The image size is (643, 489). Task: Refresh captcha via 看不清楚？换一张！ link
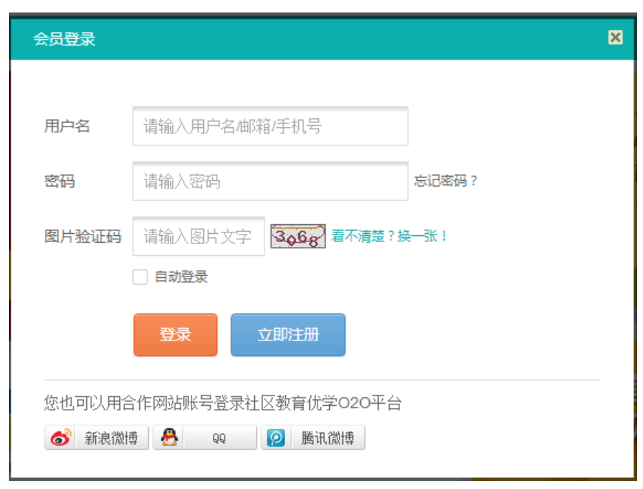pos(389,236)
